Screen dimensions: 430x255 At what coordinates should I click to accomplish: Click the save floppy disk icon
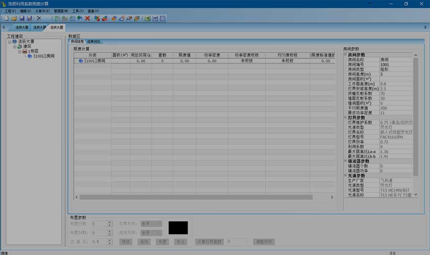[x=22, y=18]
